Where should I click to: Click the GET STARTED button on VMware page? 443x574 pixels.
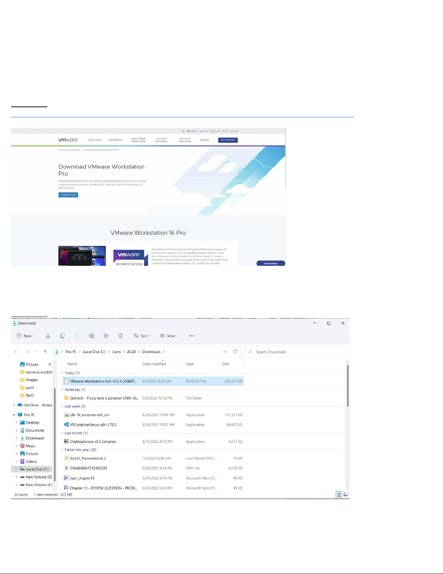click(x=228, y=140)
